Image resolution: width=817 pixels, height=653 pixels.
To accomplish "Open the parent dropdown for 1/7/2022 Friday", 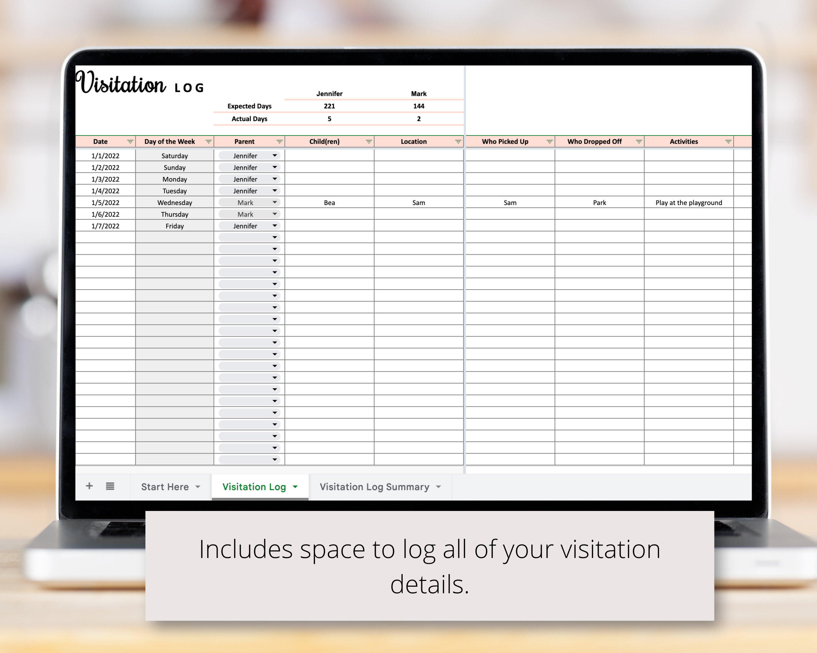I will click(x=275, y=226).
